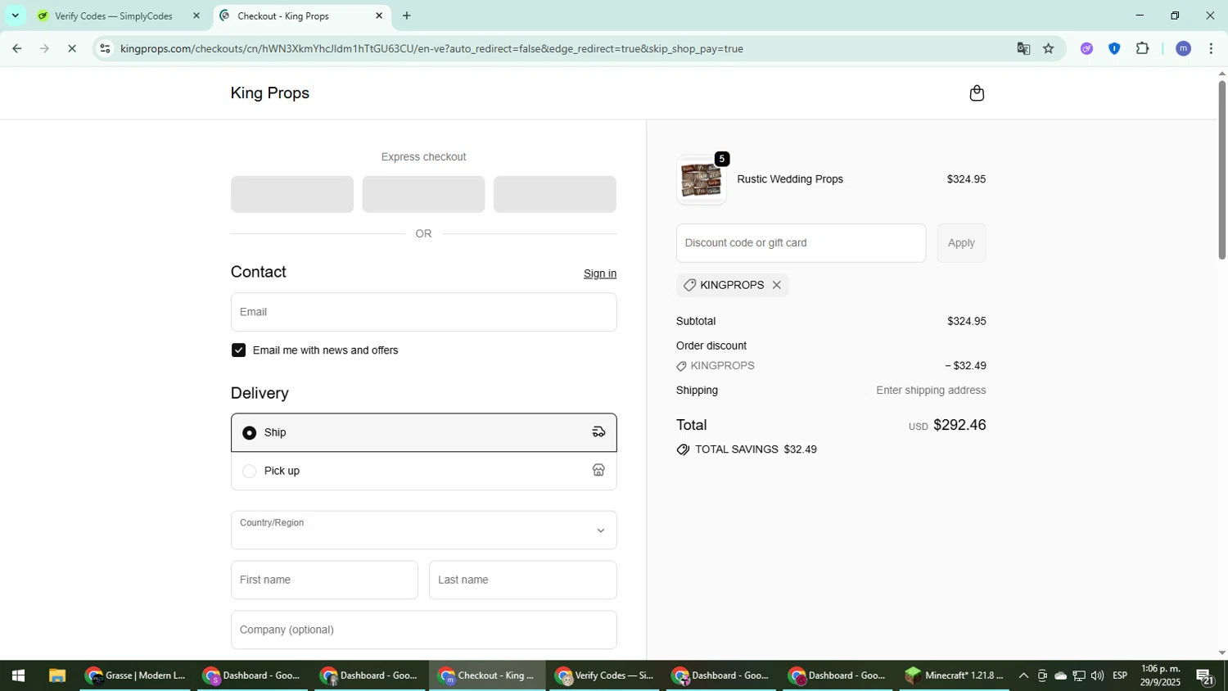Viewport: 1228px width, 691px height.
Task: Open the Grasse | Modern L... taskbar window
Action: pos(136,676)
